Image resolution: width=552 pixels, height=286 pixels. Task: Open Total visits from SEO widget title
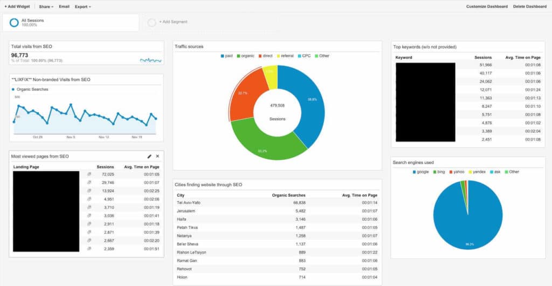(x=32, y=46)
